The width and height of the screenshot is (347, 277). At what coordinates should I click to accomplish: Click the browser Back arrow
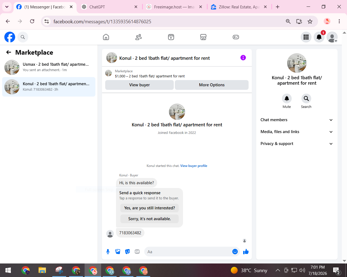8,21
